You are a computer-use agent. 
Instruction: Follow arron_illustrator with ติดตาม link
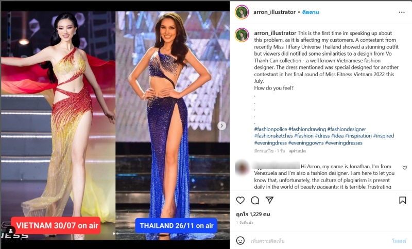point(311,12)
